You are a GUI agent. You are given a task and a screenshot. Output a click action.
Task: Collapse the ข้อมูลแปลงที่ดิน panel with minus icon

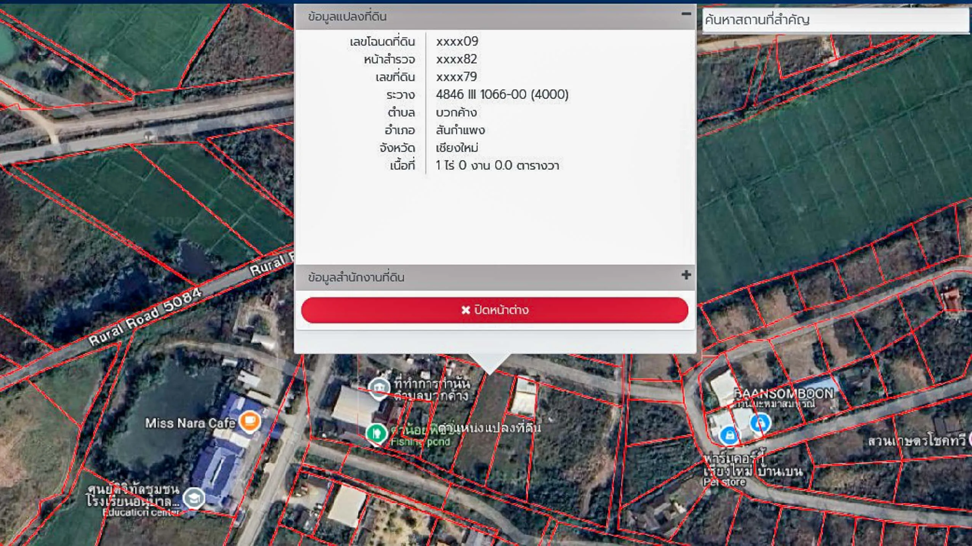click(686, 14)
